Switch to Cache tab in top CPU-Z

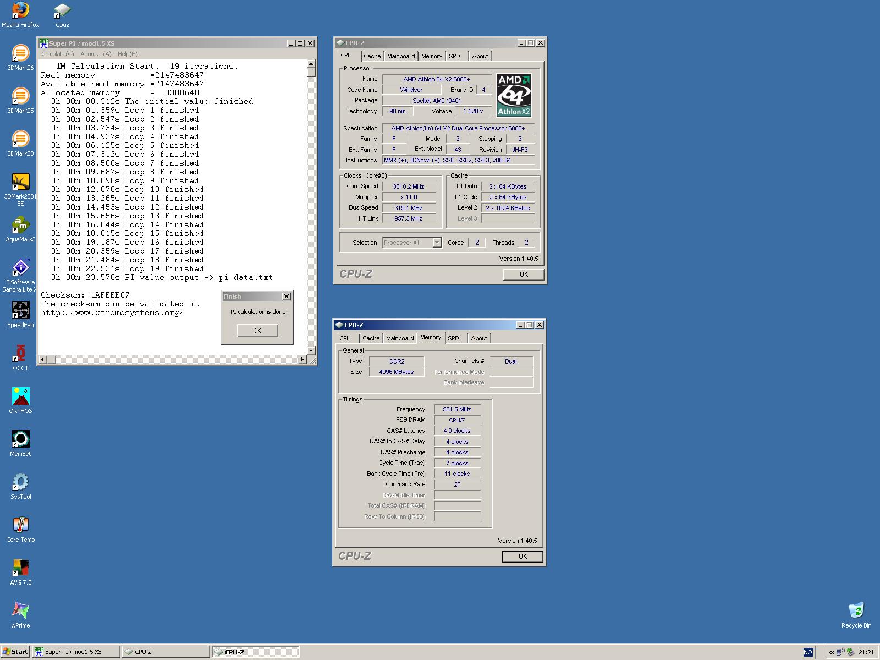372,56
